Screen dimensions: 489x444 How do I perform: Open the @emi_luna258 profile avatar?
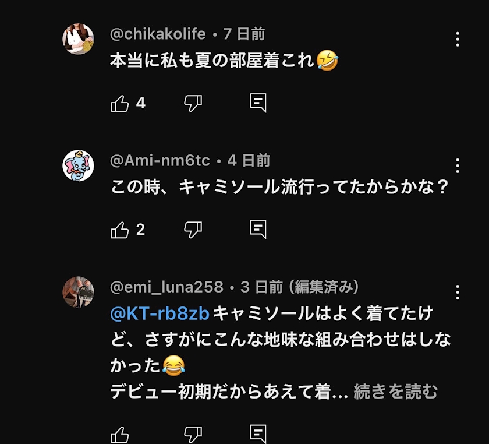(x=78, y=292)
